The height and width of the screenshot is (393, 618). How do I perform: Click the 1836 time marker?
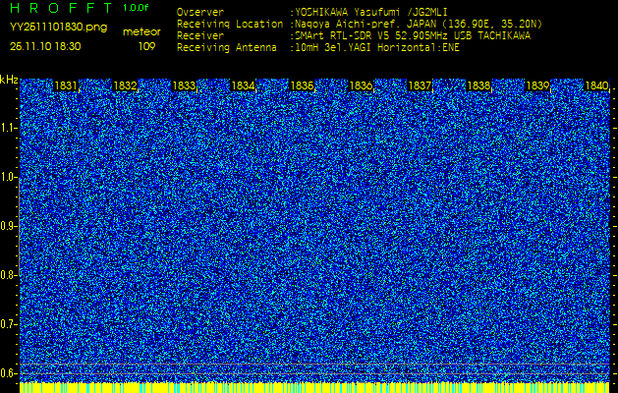(x=361, y=85)
